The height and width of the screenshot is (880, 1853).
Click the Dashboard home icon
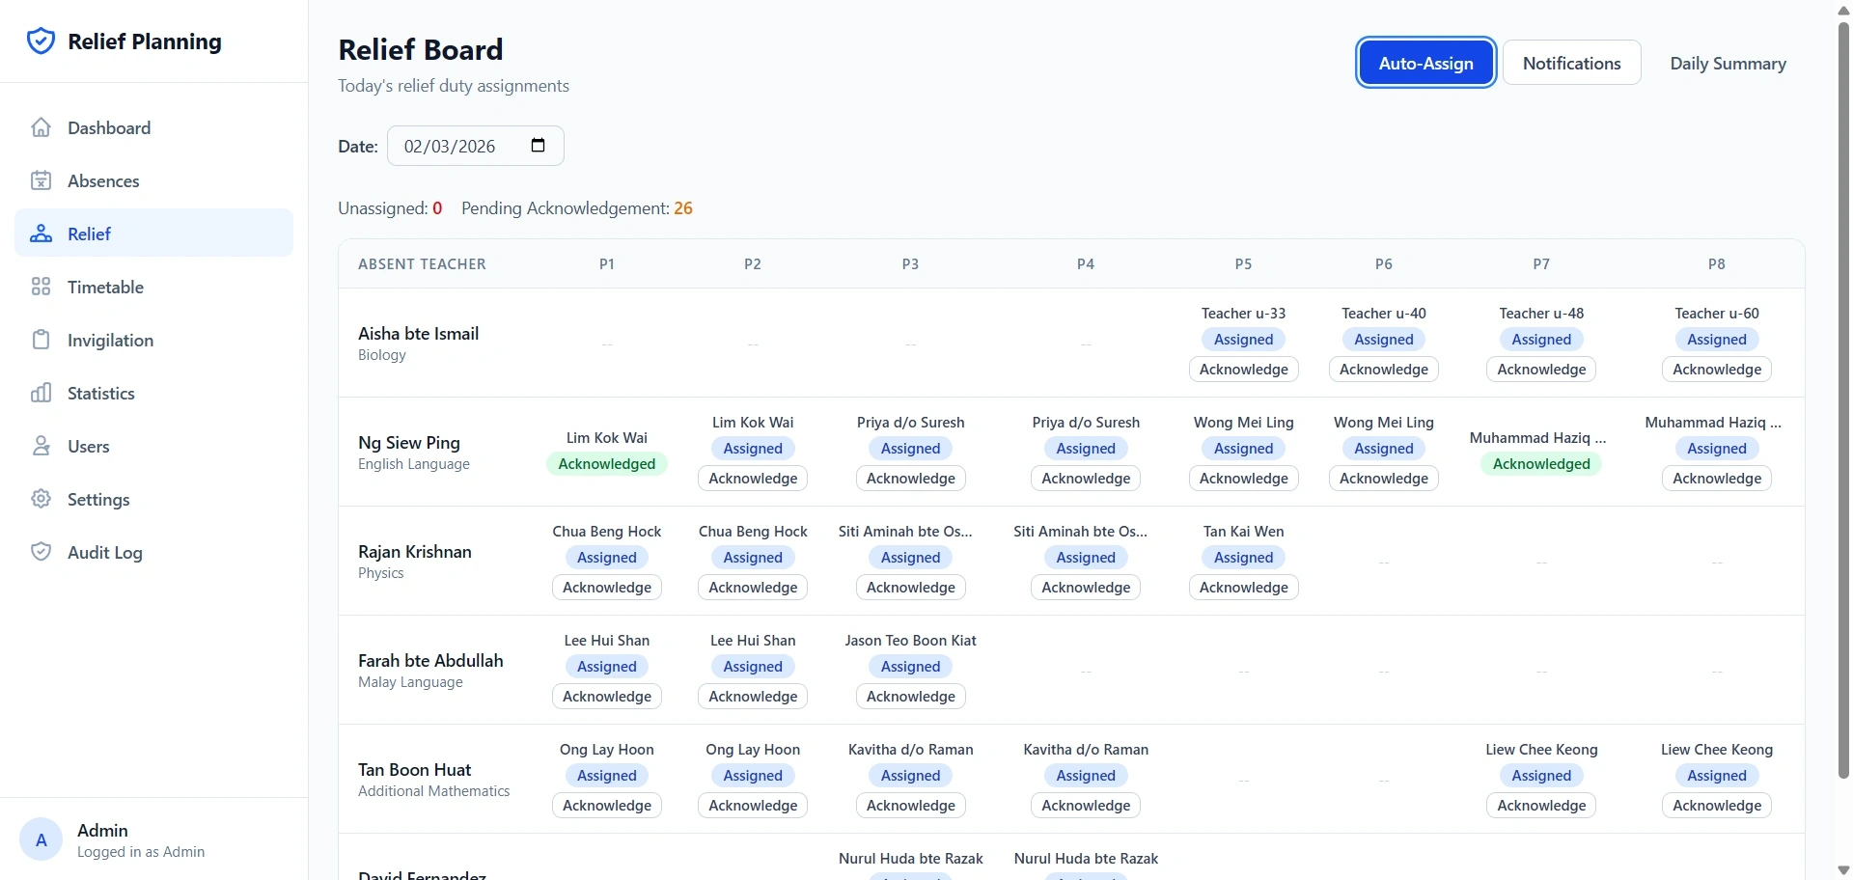[41, 127]
